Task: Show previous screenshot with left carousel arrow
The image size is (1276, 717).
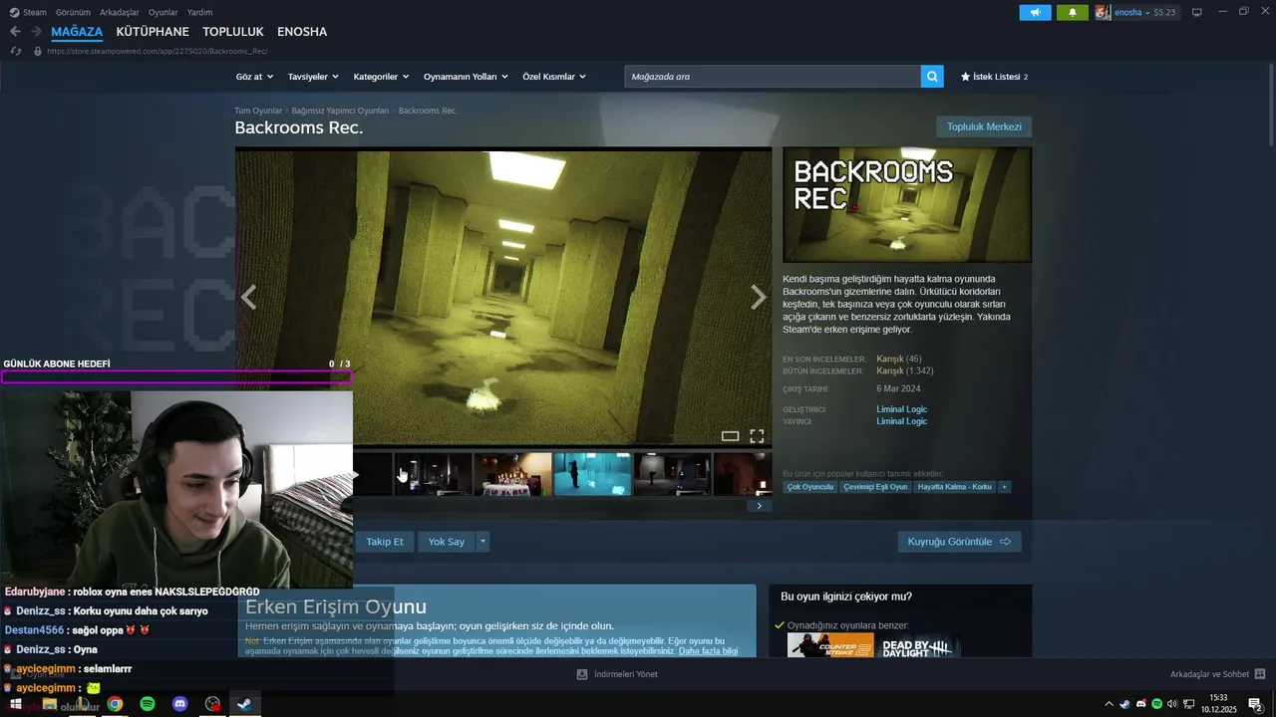Action: pos(248,297)
